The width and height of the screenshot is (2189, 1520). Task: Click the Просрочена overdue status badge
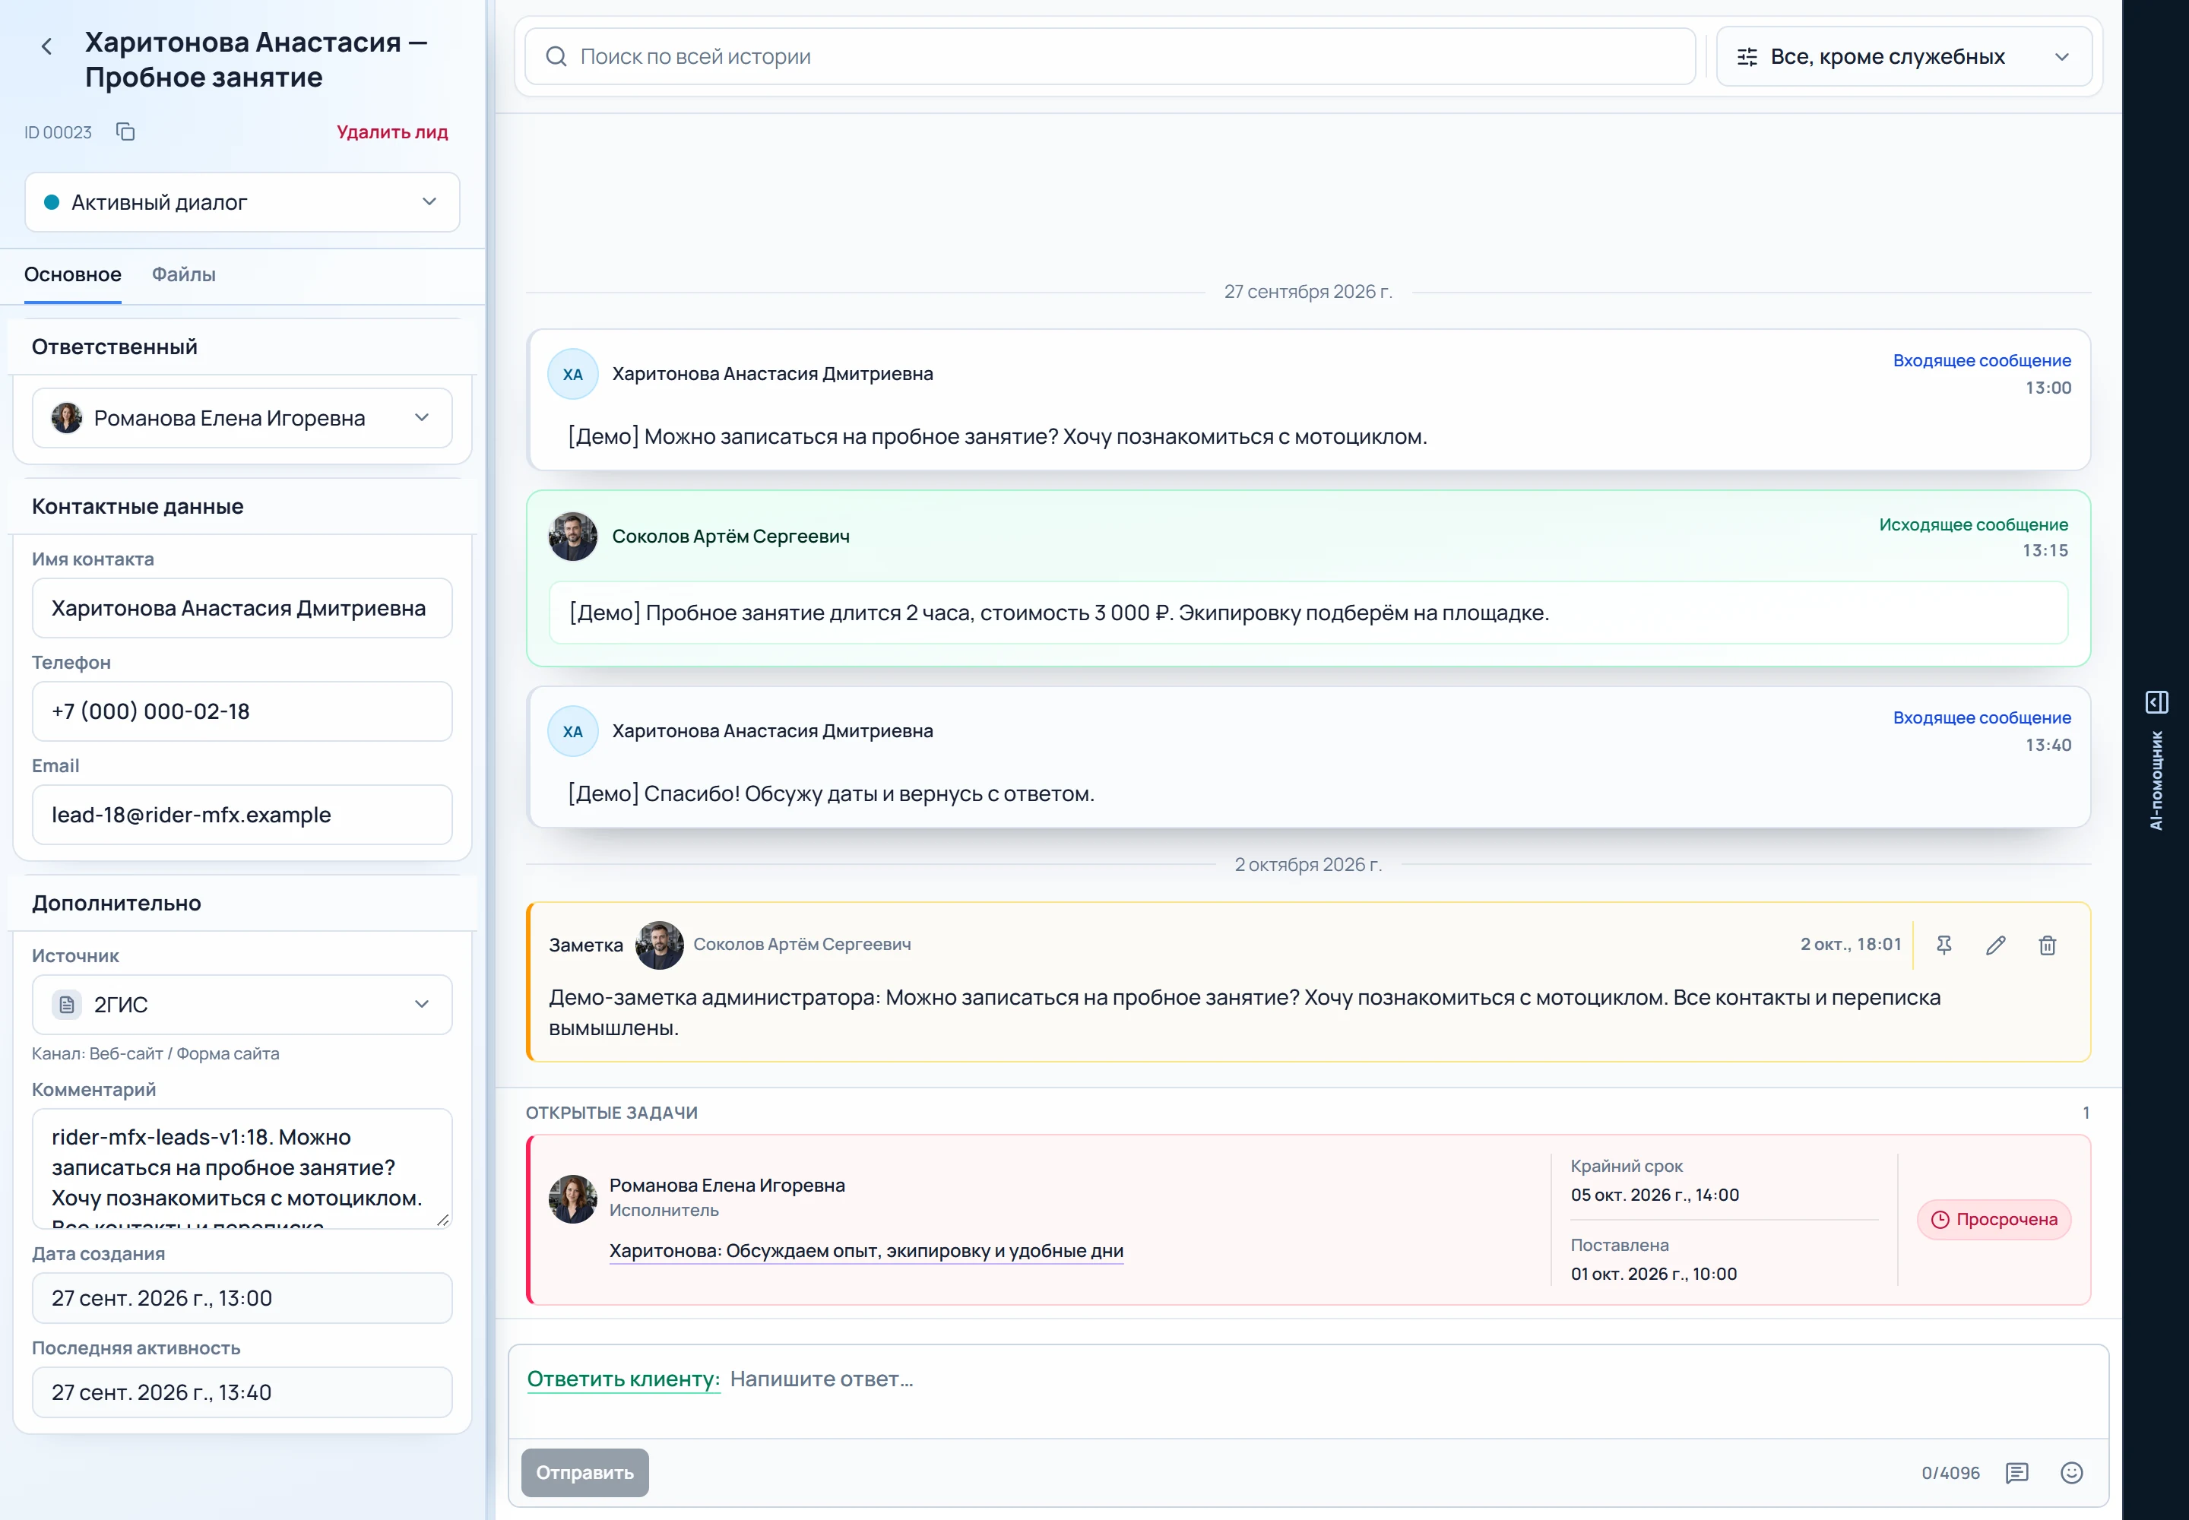tap(1994, 1219)
